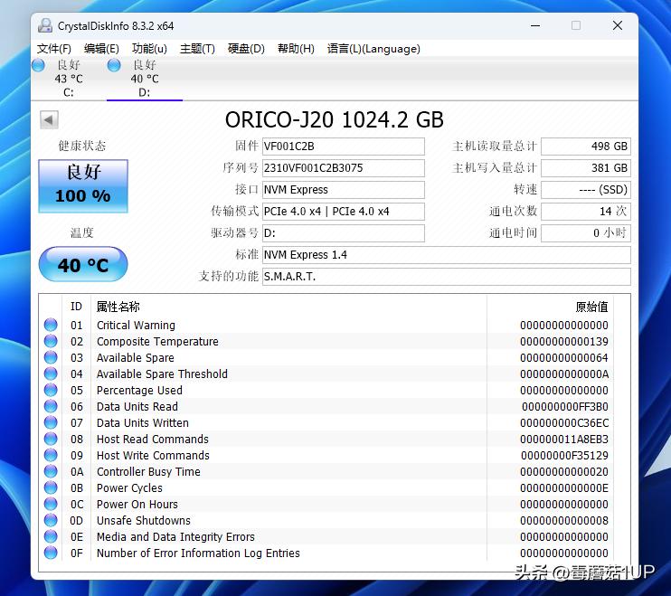Click status orb of Available Spare row
This screenshot has height=596, width=671.
tap(51, 357)
